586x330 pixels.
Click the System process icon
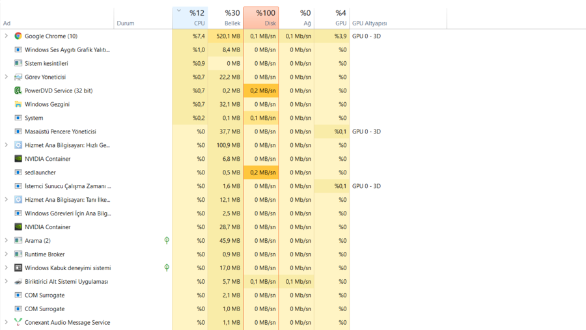(18, 118)
